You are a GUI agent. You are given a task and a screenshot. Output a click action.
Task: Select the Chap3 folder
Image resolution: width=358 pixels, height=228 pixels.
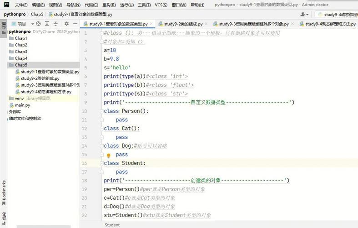tap(44, 52)
